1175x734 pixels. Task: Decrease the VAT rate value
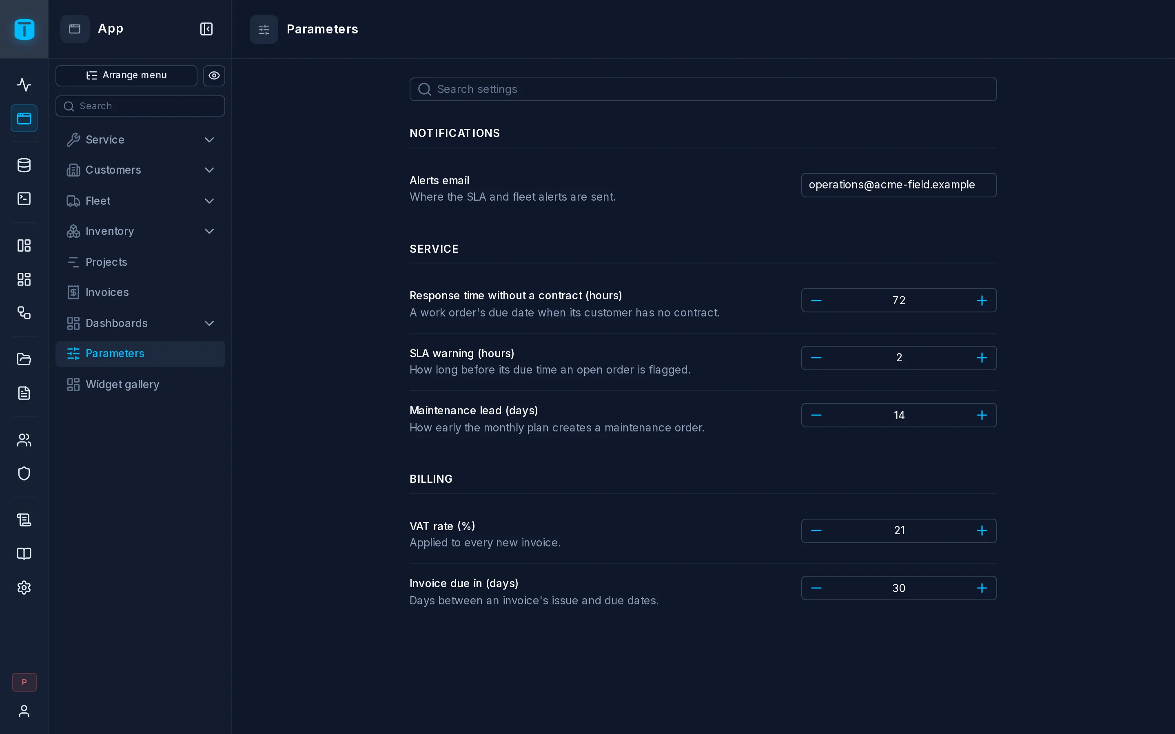(x=816, y=531)
